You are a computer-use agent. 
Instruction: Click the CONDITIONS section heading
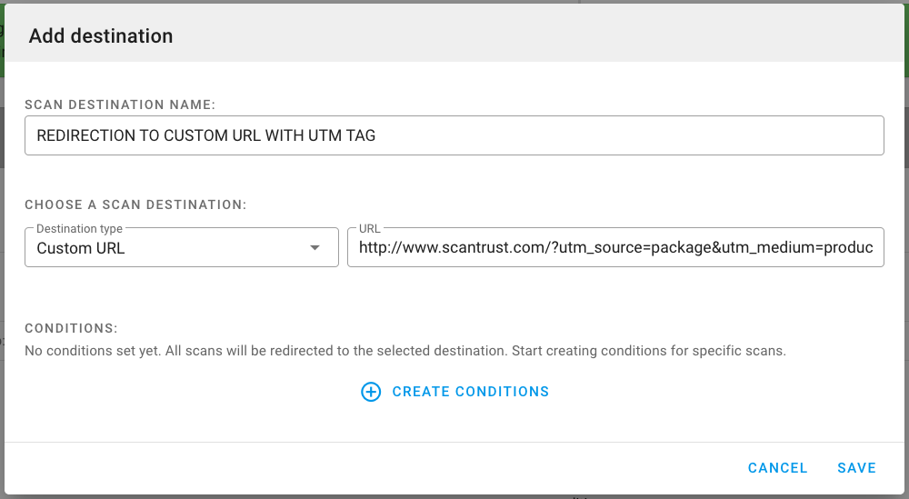[x=72, y=328]
